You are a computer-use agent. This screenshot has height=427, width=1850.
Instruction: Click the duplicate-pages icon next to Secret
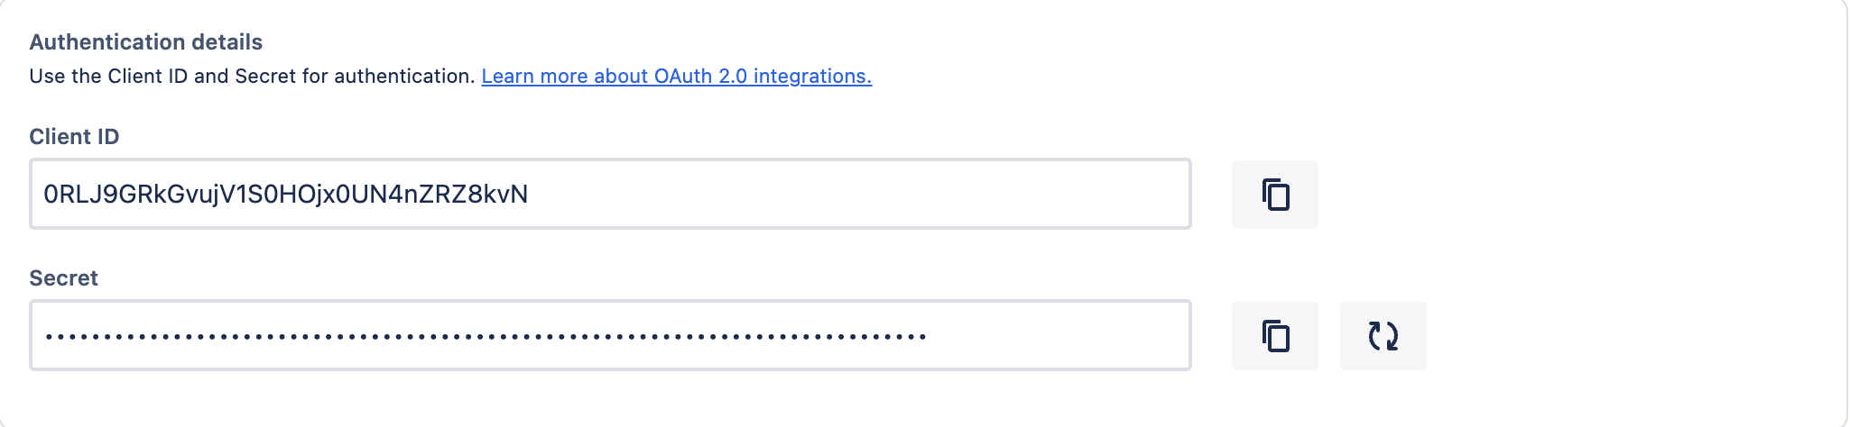[1274, 336]
